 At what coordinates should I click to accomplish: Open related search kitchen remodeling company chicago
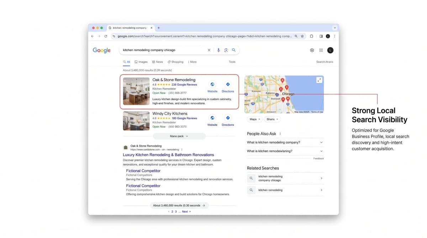pyautogui.click(x=285, y=178)
